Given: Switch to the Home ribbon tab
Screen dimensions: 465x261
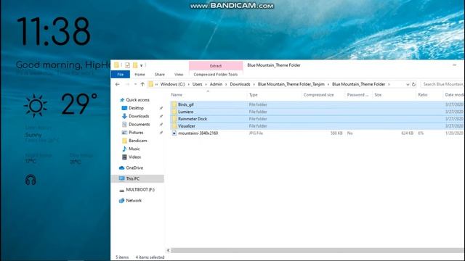Looking at the screenshot, I should click(139, 74).
